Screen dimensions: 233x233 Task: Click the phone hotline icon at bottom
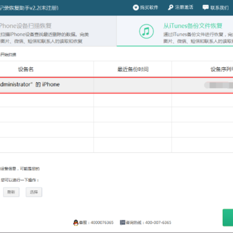[x=122, y=223]
